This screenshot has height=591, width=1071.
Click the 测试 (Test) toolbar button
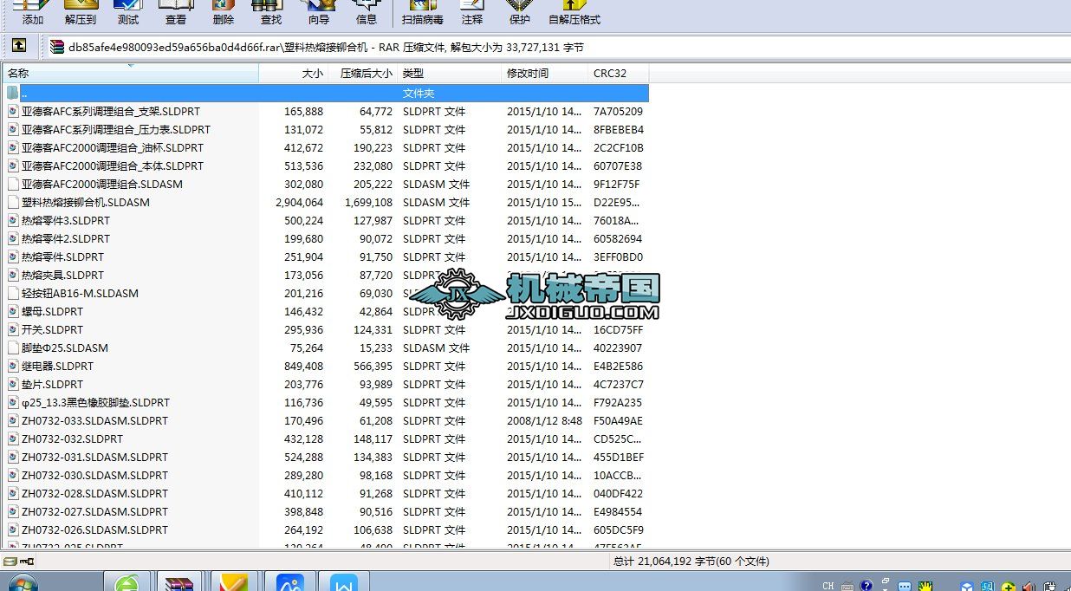pos(128,13)
